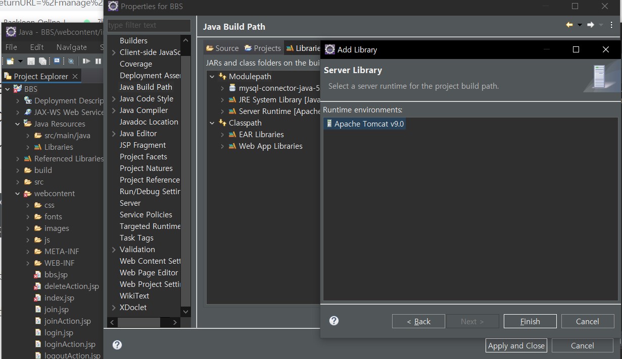622x359 pixels.
Task: Expand the Deployment Descriptor node
Action: (x=18, y=101)
